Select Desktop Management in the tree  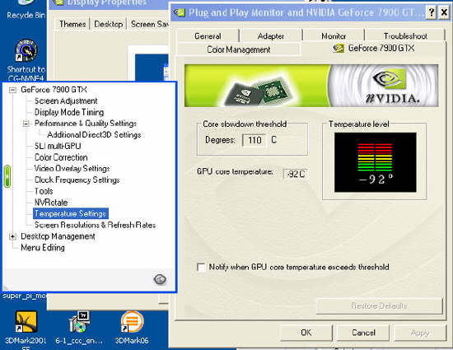58,236
